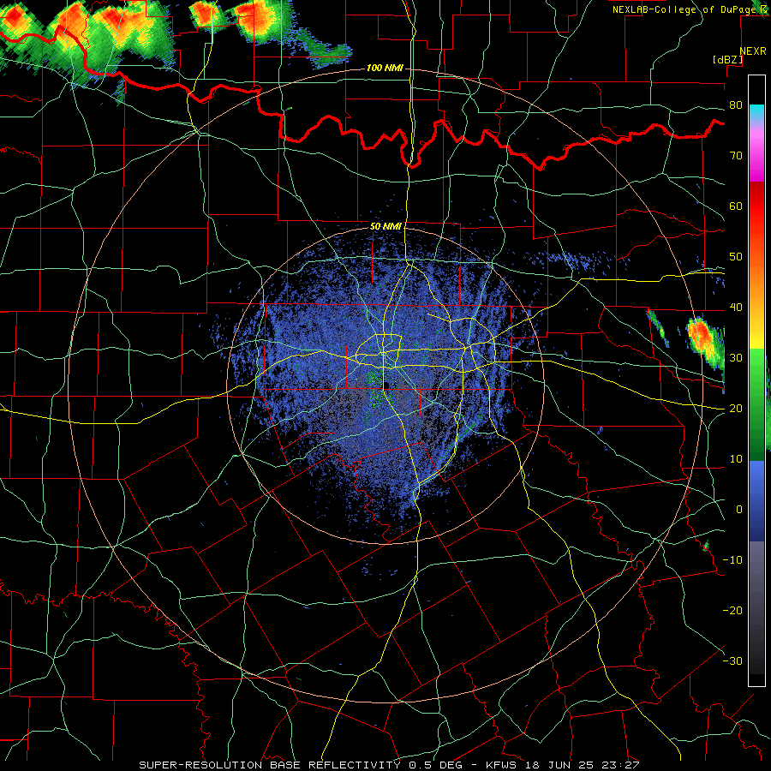Click the 0 value on the dBZ scale
This screenshot has height=771, width=771.
click(x=739, y=510)
